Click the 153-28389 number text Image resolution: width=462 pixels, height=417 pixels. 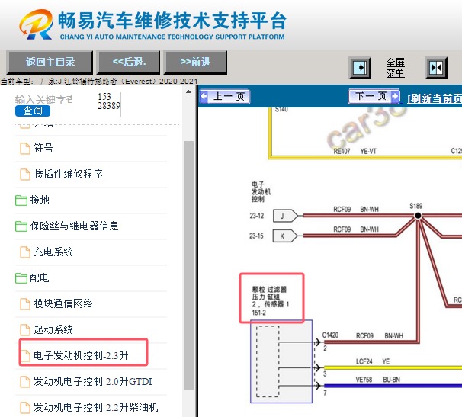109,101
